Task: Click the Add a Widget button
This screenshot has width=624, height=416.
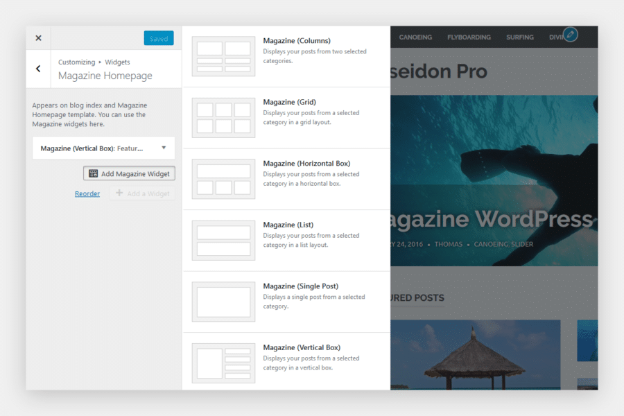Action: coord(142,193)
